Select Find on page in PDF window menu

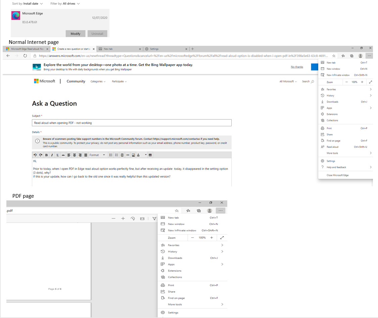click(192, 298)
